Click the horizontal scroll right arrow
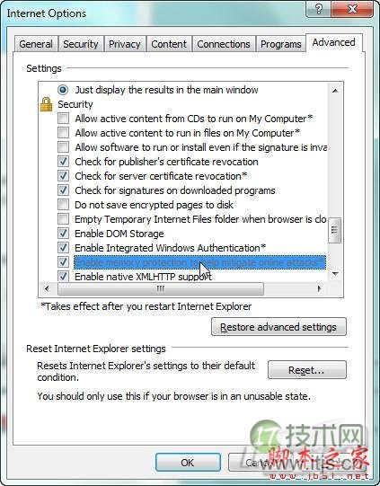The height and width of the screenshot is (486, 380). (320, 288)
